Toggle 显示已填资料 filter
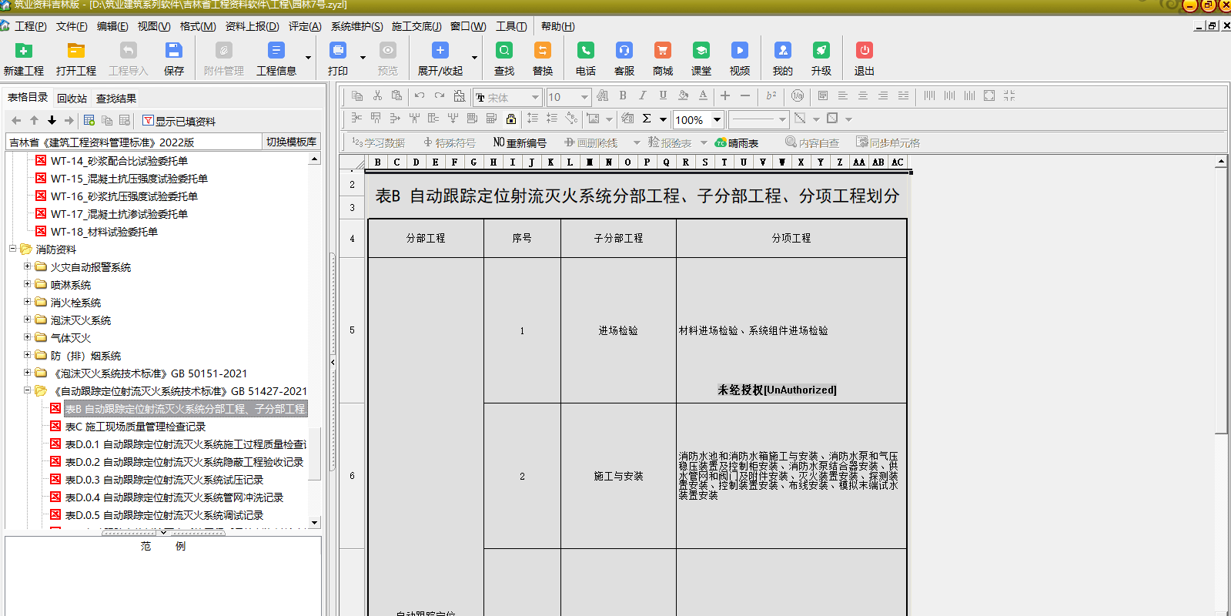Screen dimensions: 1231x616 179,121
